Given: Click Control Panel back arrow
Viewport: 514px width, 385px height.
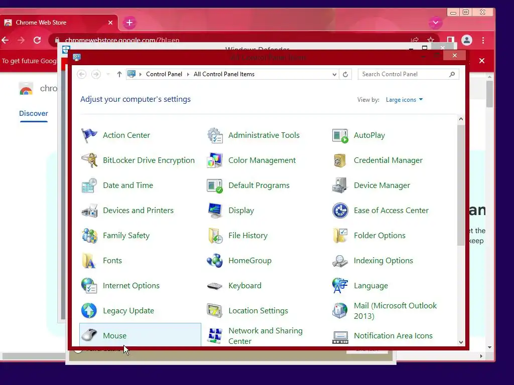Looking at the screenshot, I should (82, 74).
